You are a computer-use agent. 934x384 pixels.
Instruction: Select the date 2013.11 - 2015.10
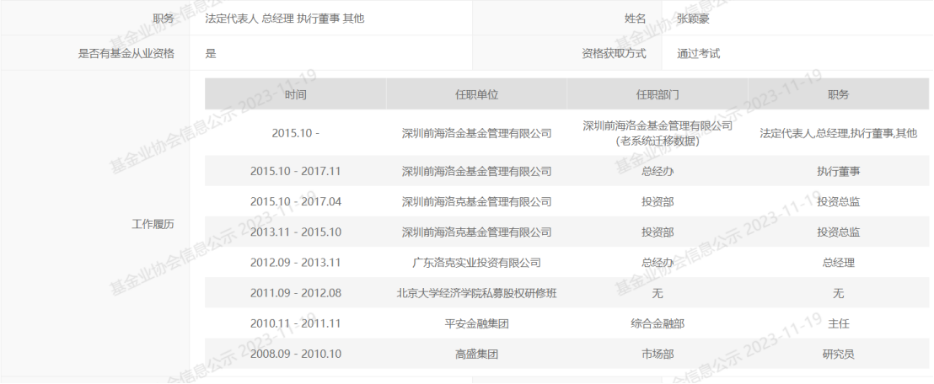[x=295, y=232]
